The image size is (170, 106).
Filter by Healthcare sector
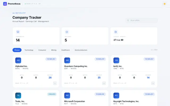(x=66, y=50)
